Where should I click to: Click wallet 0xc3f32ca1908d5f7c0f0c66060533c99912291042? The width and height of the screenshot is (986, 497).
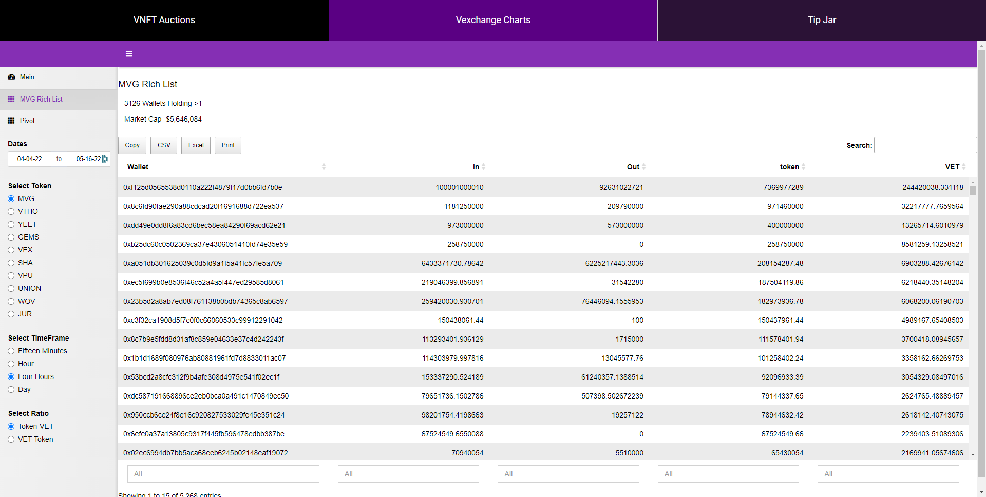[x=203, y=321]
